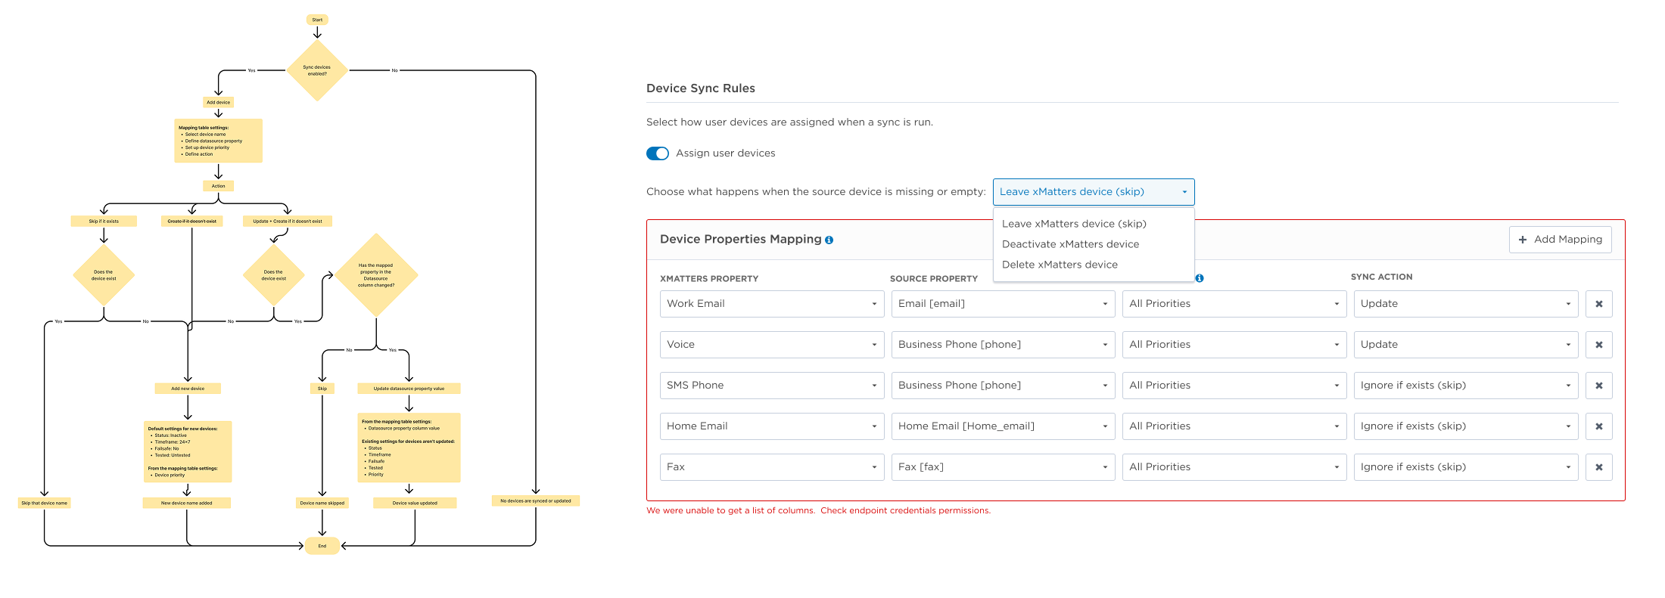Expand the Email [email] source property dropdown

coord(1003,304)
